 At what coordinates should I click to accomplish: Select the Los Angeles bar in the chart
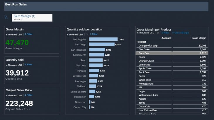pyautogui.click(x=103, y=39)
